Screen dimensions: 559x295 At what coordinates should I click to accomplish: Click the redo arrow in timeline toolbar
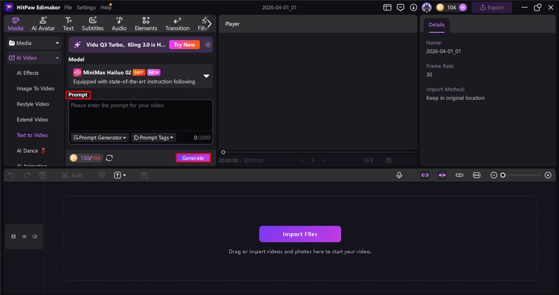[27, 175]
